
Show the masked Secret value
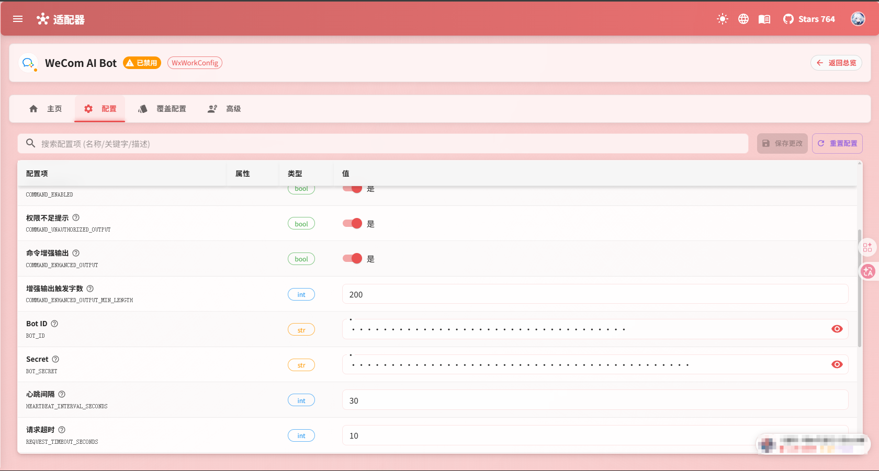(x=837, y=364)
